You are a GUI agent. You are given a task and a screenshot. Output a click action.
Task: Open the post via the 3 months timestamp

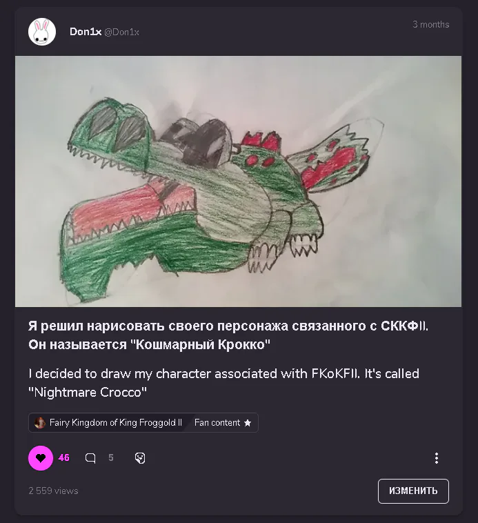click(430, 24)
